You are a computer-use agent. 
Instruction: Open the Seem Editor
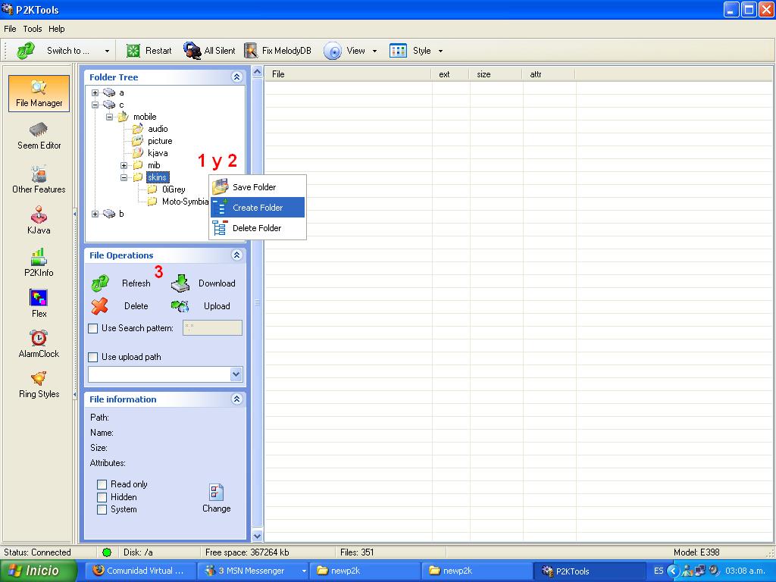click(39, 136)
